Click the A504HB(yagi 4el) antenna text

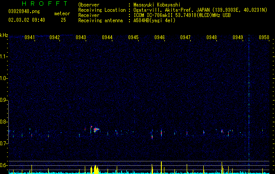[154, 20]
